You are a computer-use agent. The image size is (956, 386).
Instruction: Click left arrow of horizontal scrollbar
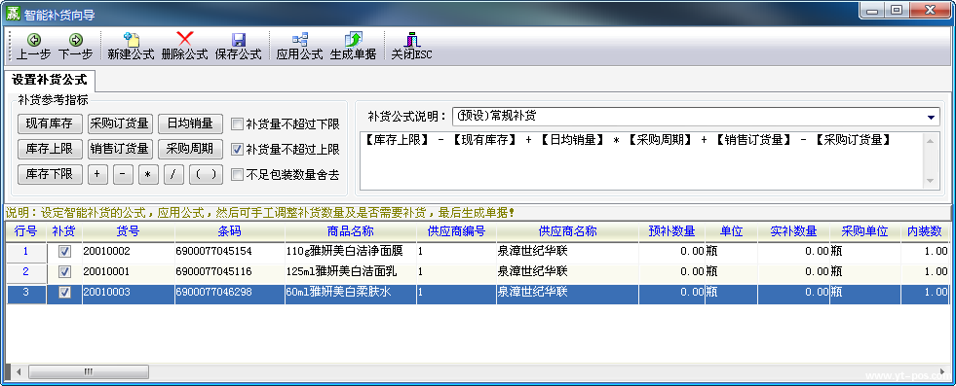click(x=19, y=371)
